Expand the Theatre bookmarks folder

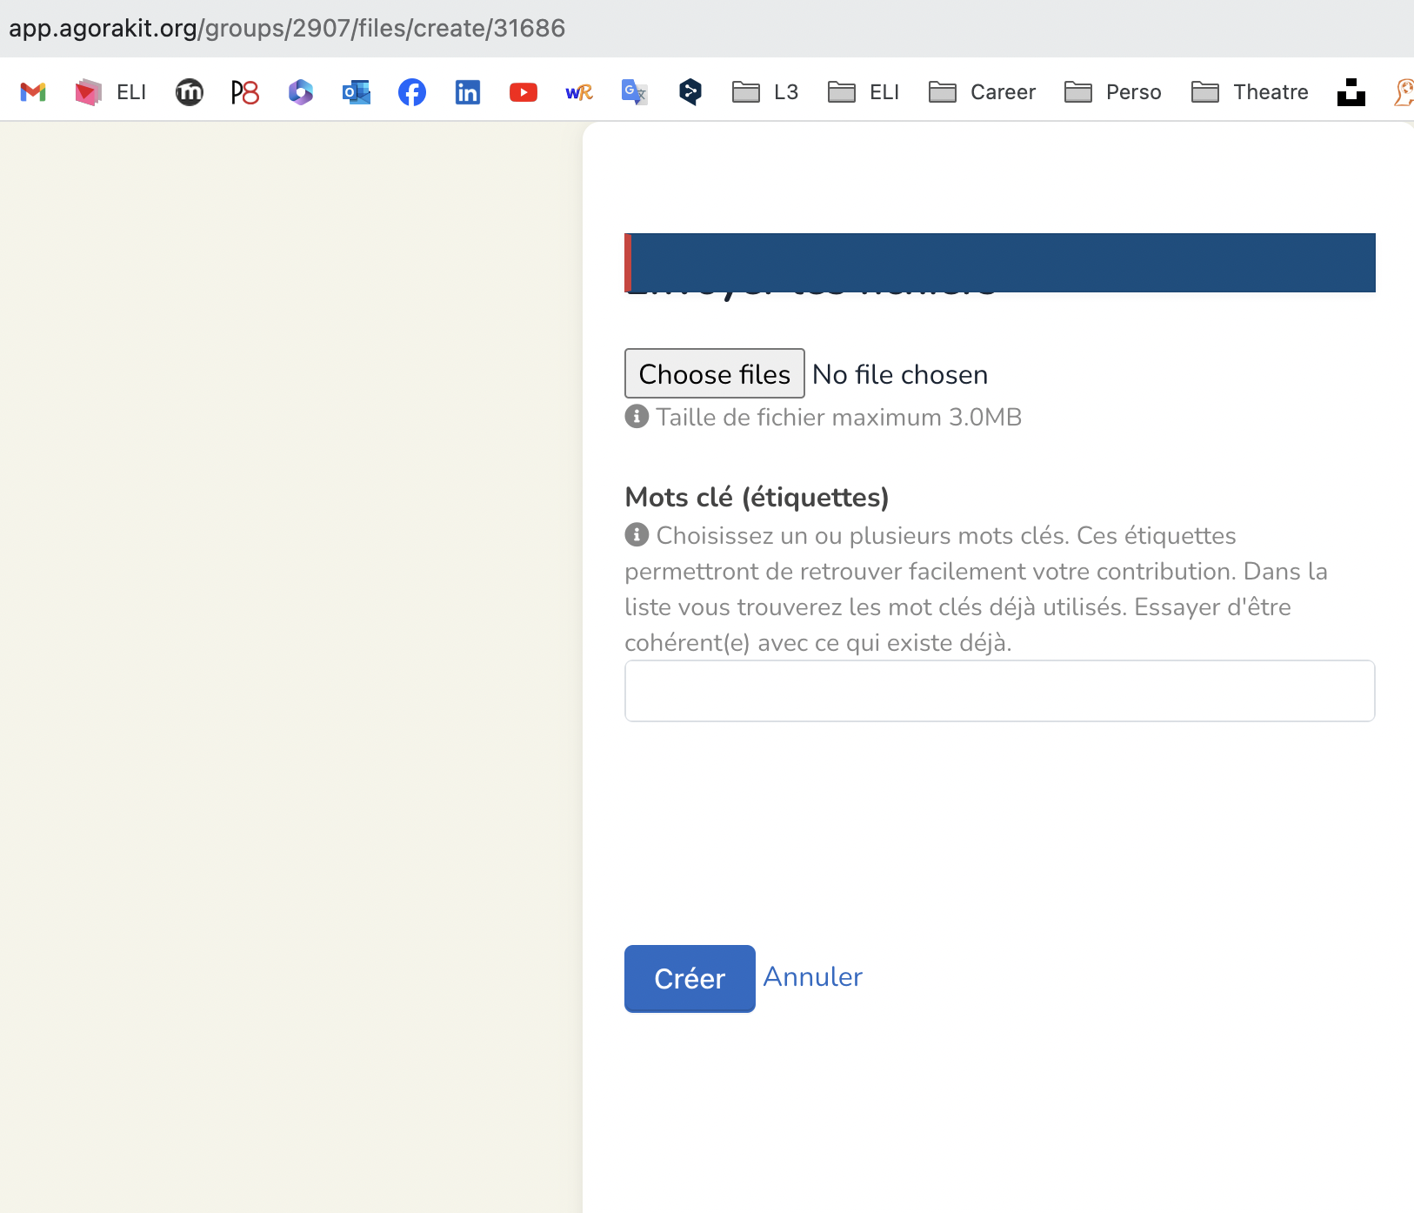click(x=1250, y=91)
